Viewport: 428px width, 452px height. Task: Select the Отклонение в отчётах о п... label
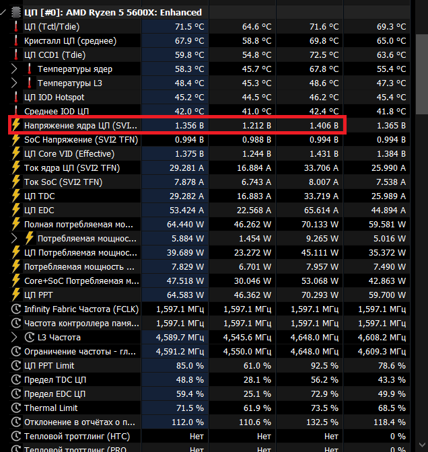pos(79,422)
